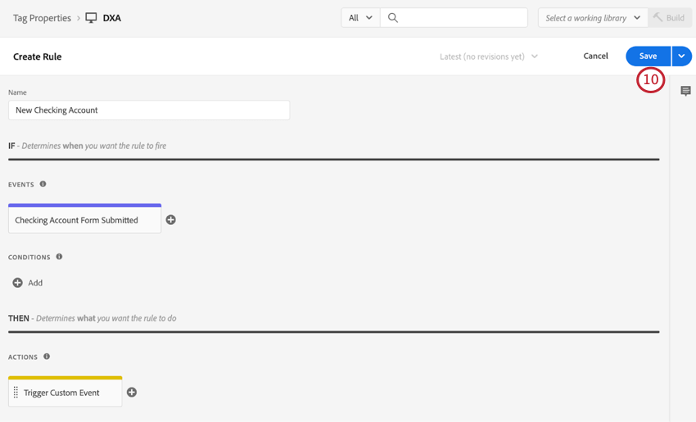Click the Events info icon
This screenshot has width=696, height=422.
pyautogui.click(x=43, y=184)
